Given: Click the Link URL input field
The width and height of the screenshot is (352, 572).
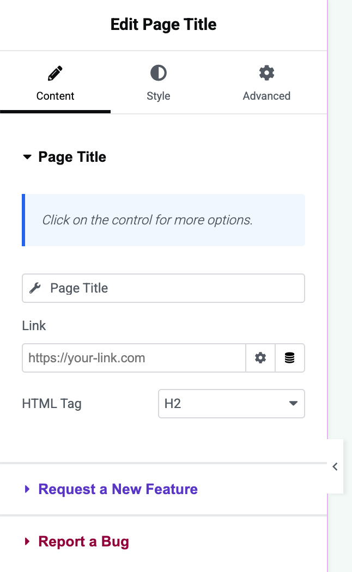Looking at the screenshot, I should [x=133, y=358].
